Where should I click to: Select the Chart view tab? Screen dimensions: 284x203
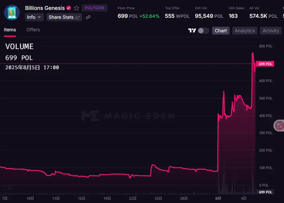221,31
